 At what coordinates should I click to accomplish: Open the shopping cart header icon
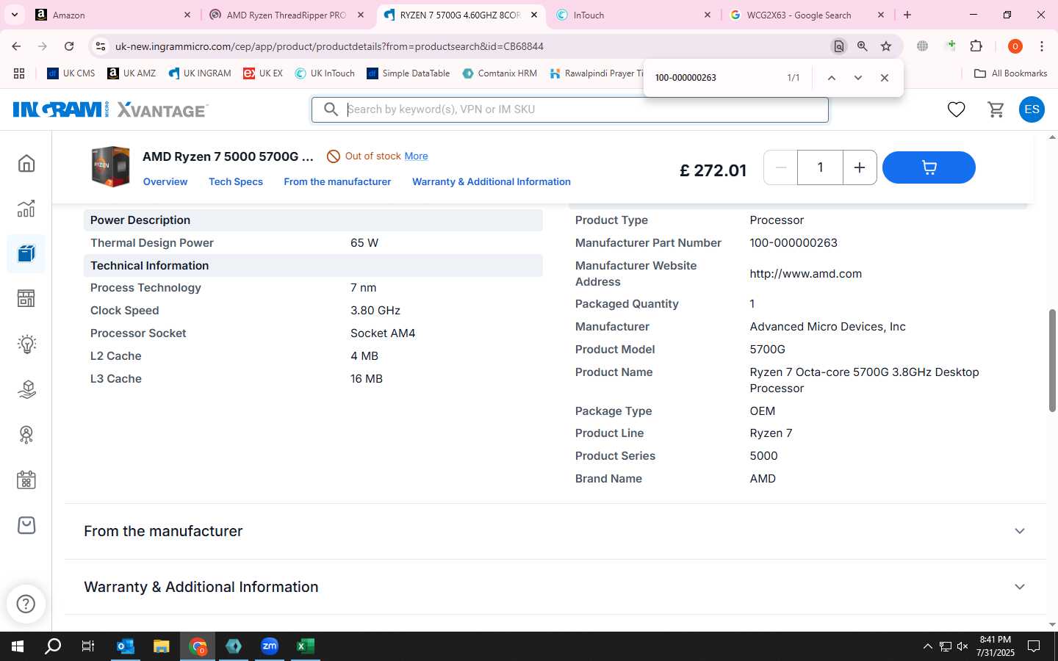coord(996,109)
